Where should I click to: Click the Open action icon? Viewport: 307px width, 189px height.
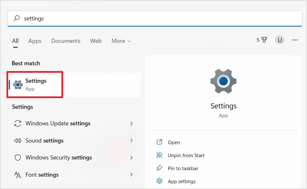click(159, 142)
